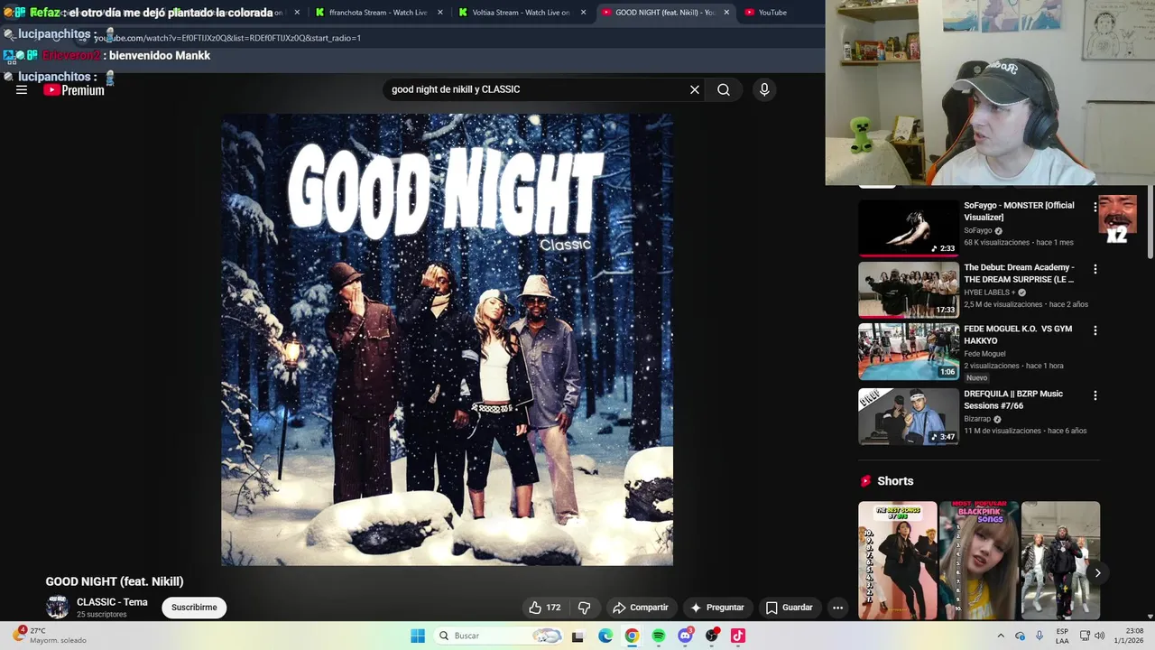Screen dimensions: 1155x650
Task: Open FEDE MOGUEL K.O. VS GYM thumbnail
Action: tap(909, 351)
